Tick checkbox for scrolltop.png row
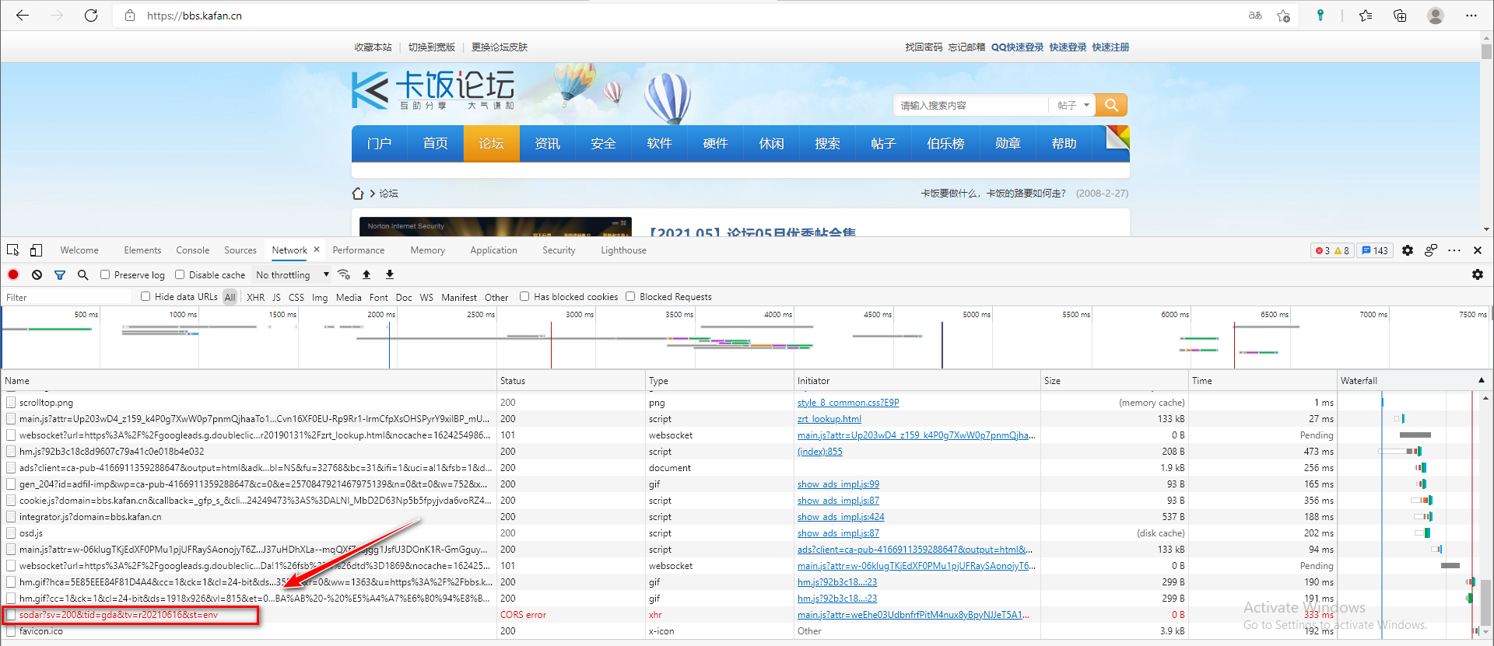The height and width of the screenshot is (646, 1494). point(11,403)
